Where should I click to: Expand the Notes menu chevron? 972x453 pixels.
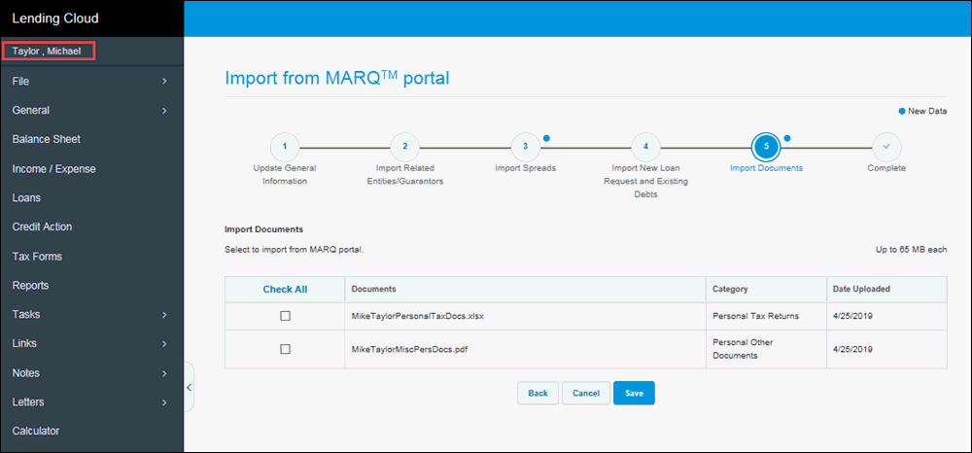[164, 373]
